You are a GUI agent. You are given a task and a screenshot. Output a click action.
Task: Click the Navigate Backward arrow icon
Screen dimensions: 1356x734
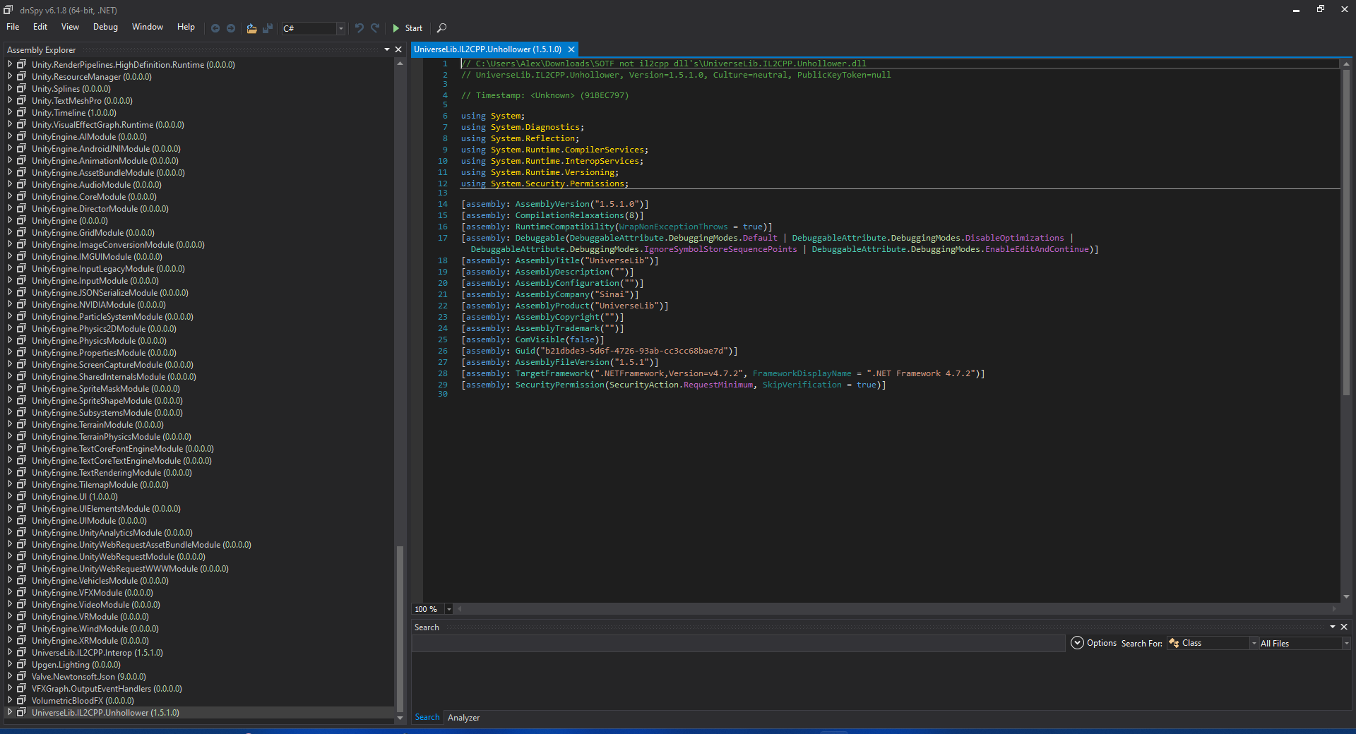coord(215,28)
